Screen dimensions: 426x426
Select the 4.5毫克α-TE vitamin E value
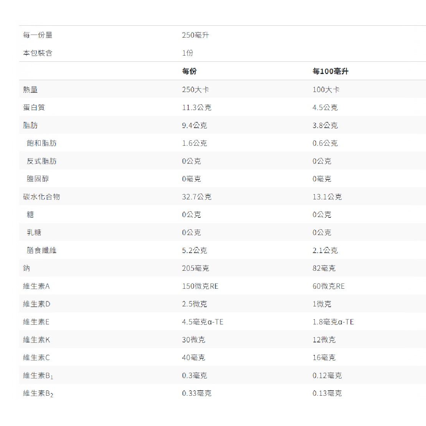[x=203, y=322]
